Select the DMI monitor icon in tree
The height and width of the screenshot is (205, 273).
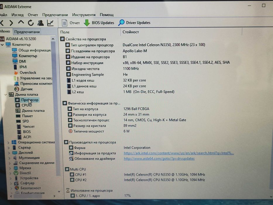click(x=15, y=61)
